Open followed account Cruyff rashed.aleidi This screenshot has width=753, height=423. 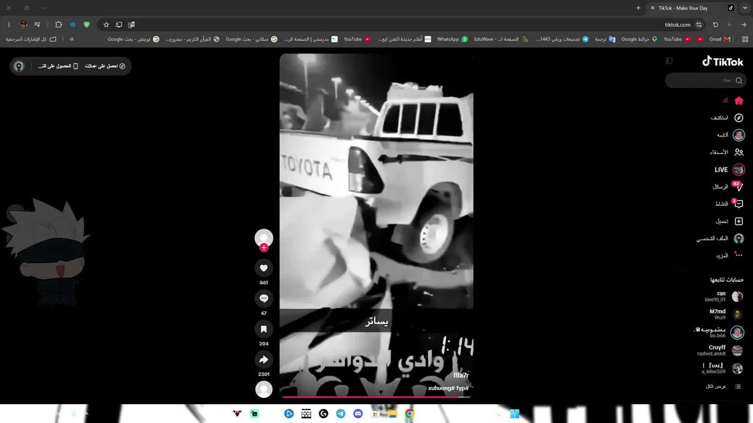tap(719, 351)
